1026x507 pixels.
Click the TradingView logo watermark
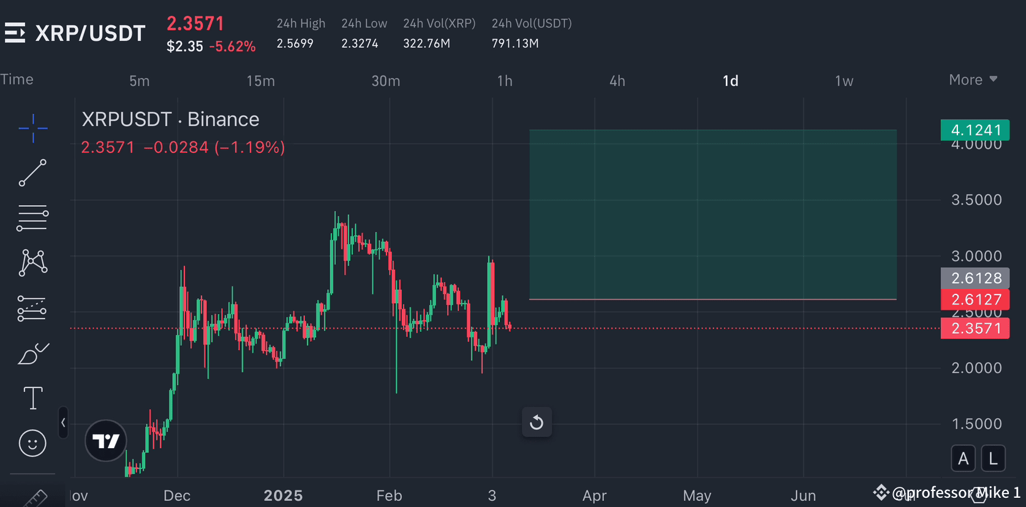pos(105,440)
